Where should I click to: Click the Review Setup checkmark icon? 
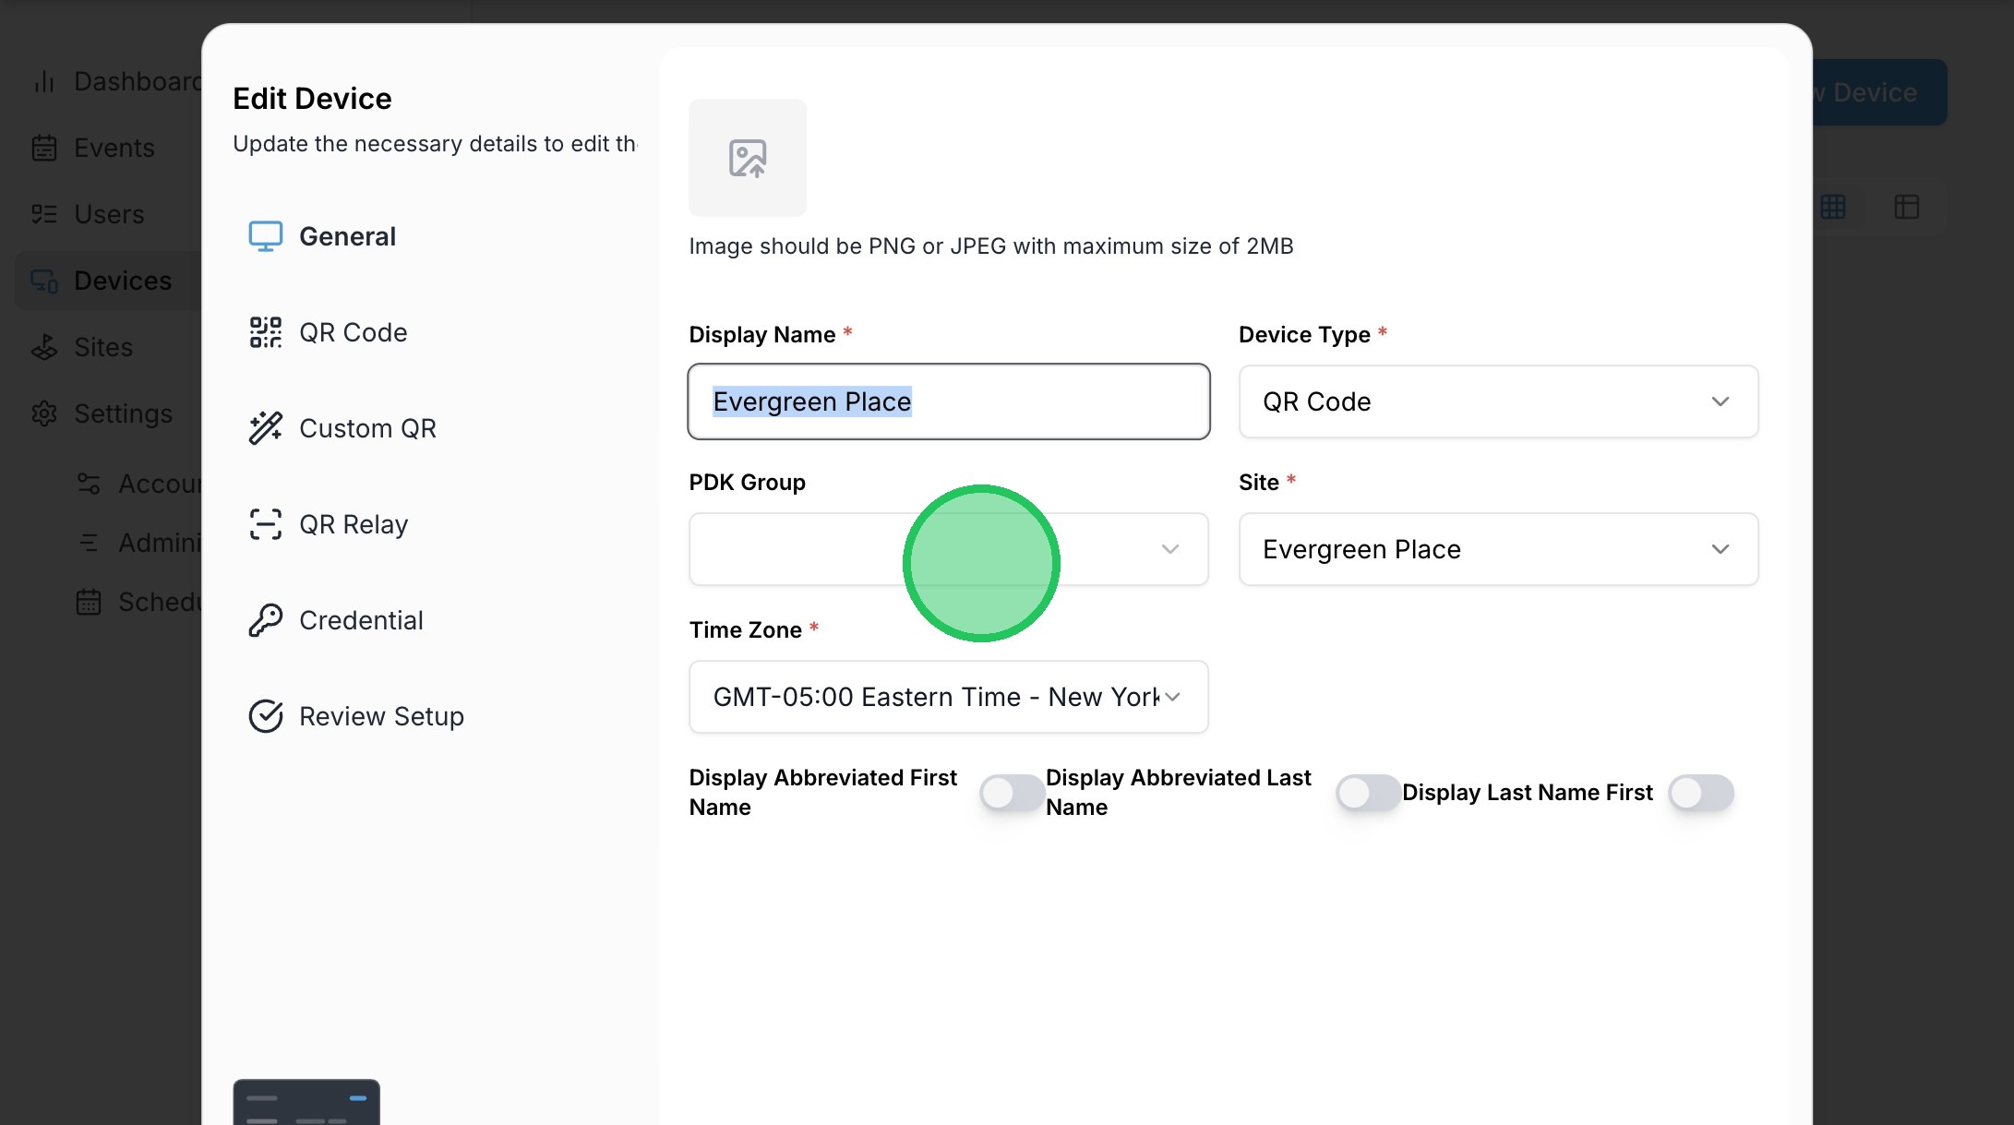pyautogui.click(x=265, y=716)
